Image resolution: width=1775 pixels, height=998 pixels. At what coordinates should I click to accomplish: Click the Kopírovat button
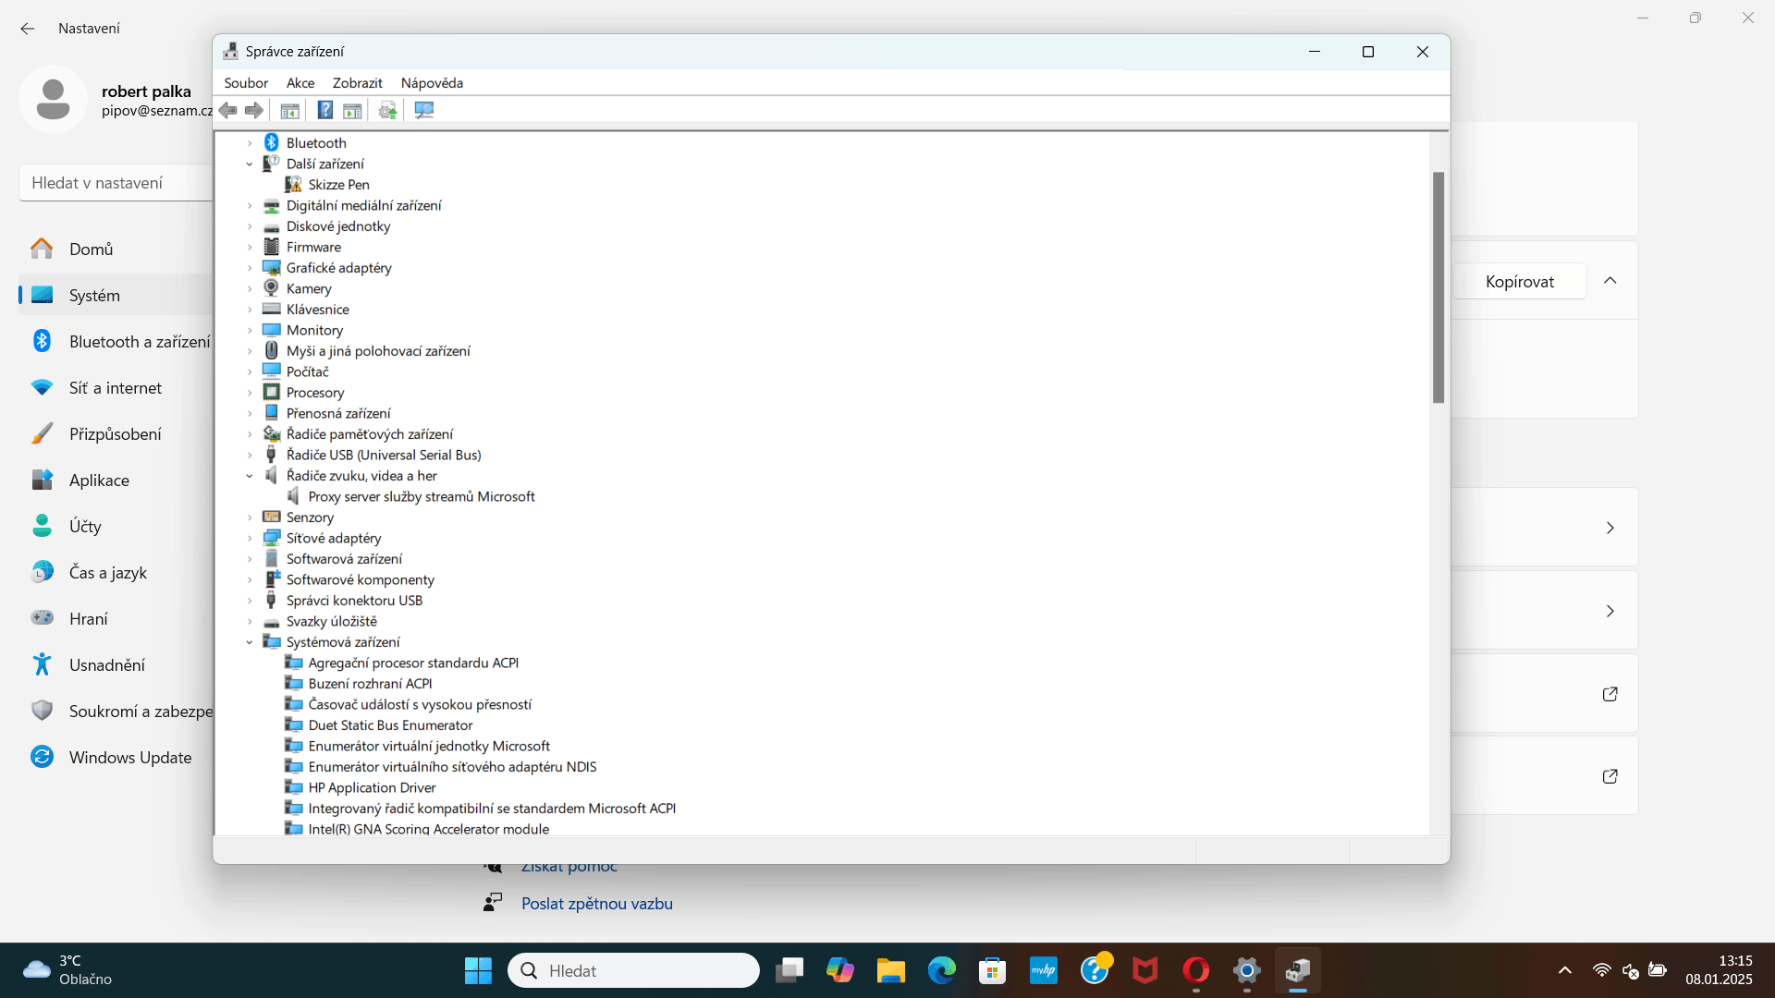[1519, 282]
